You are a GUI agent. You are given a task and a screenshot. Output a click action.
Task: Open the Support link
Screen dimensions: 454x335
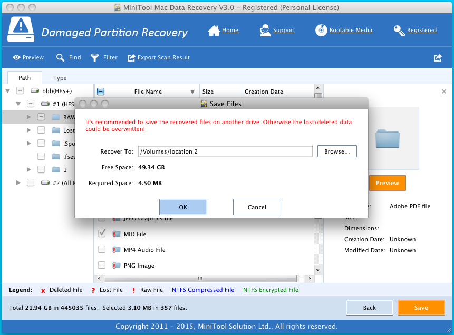tap(284, 30)
